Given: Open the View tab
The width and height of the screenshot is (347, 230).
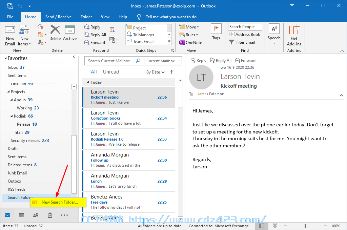Looking at the screenshot, I should click(x=105, y=17).
